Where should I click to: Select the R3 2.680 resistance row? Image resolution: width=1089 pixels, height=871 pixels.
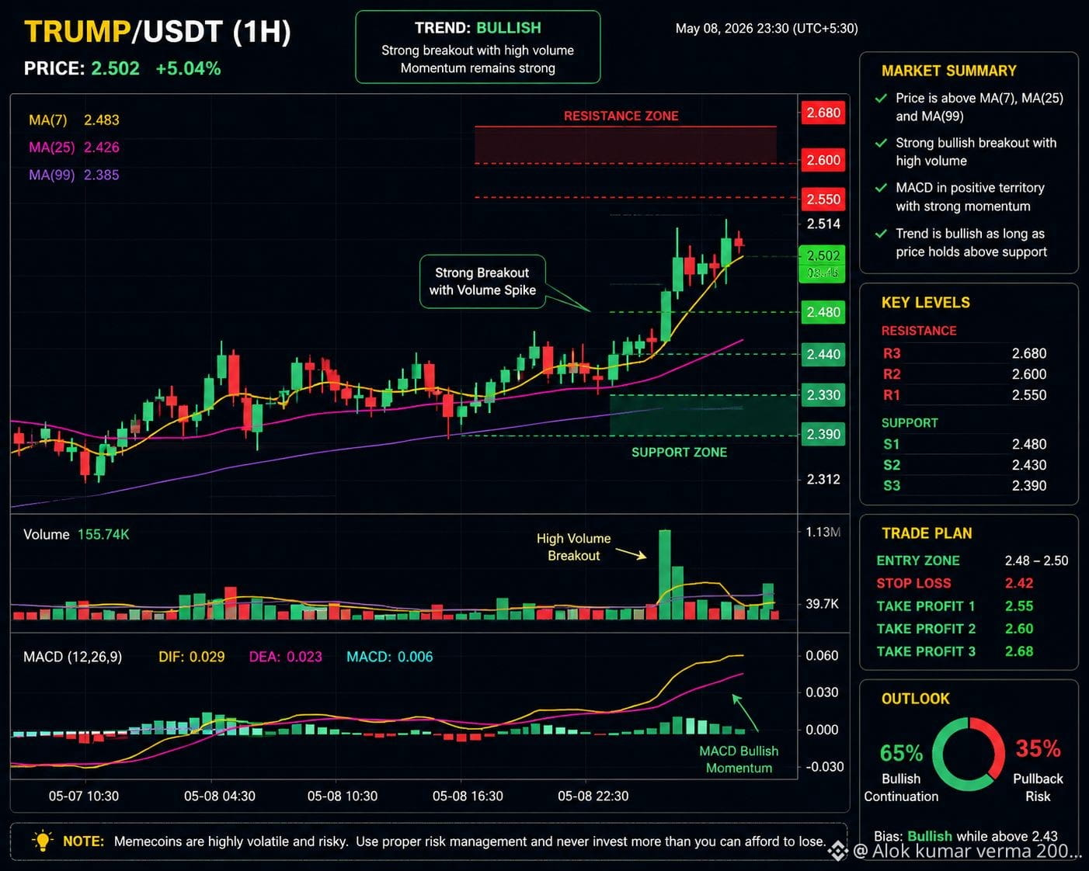coord(965,354)
